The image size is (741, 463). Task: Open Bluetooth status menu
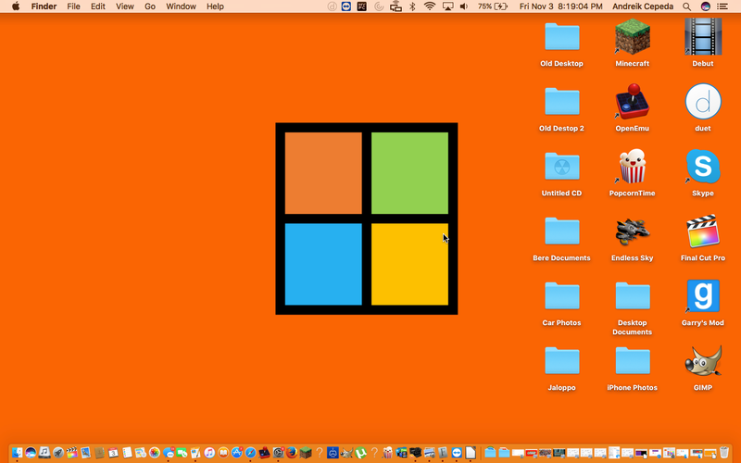[412, 6]
